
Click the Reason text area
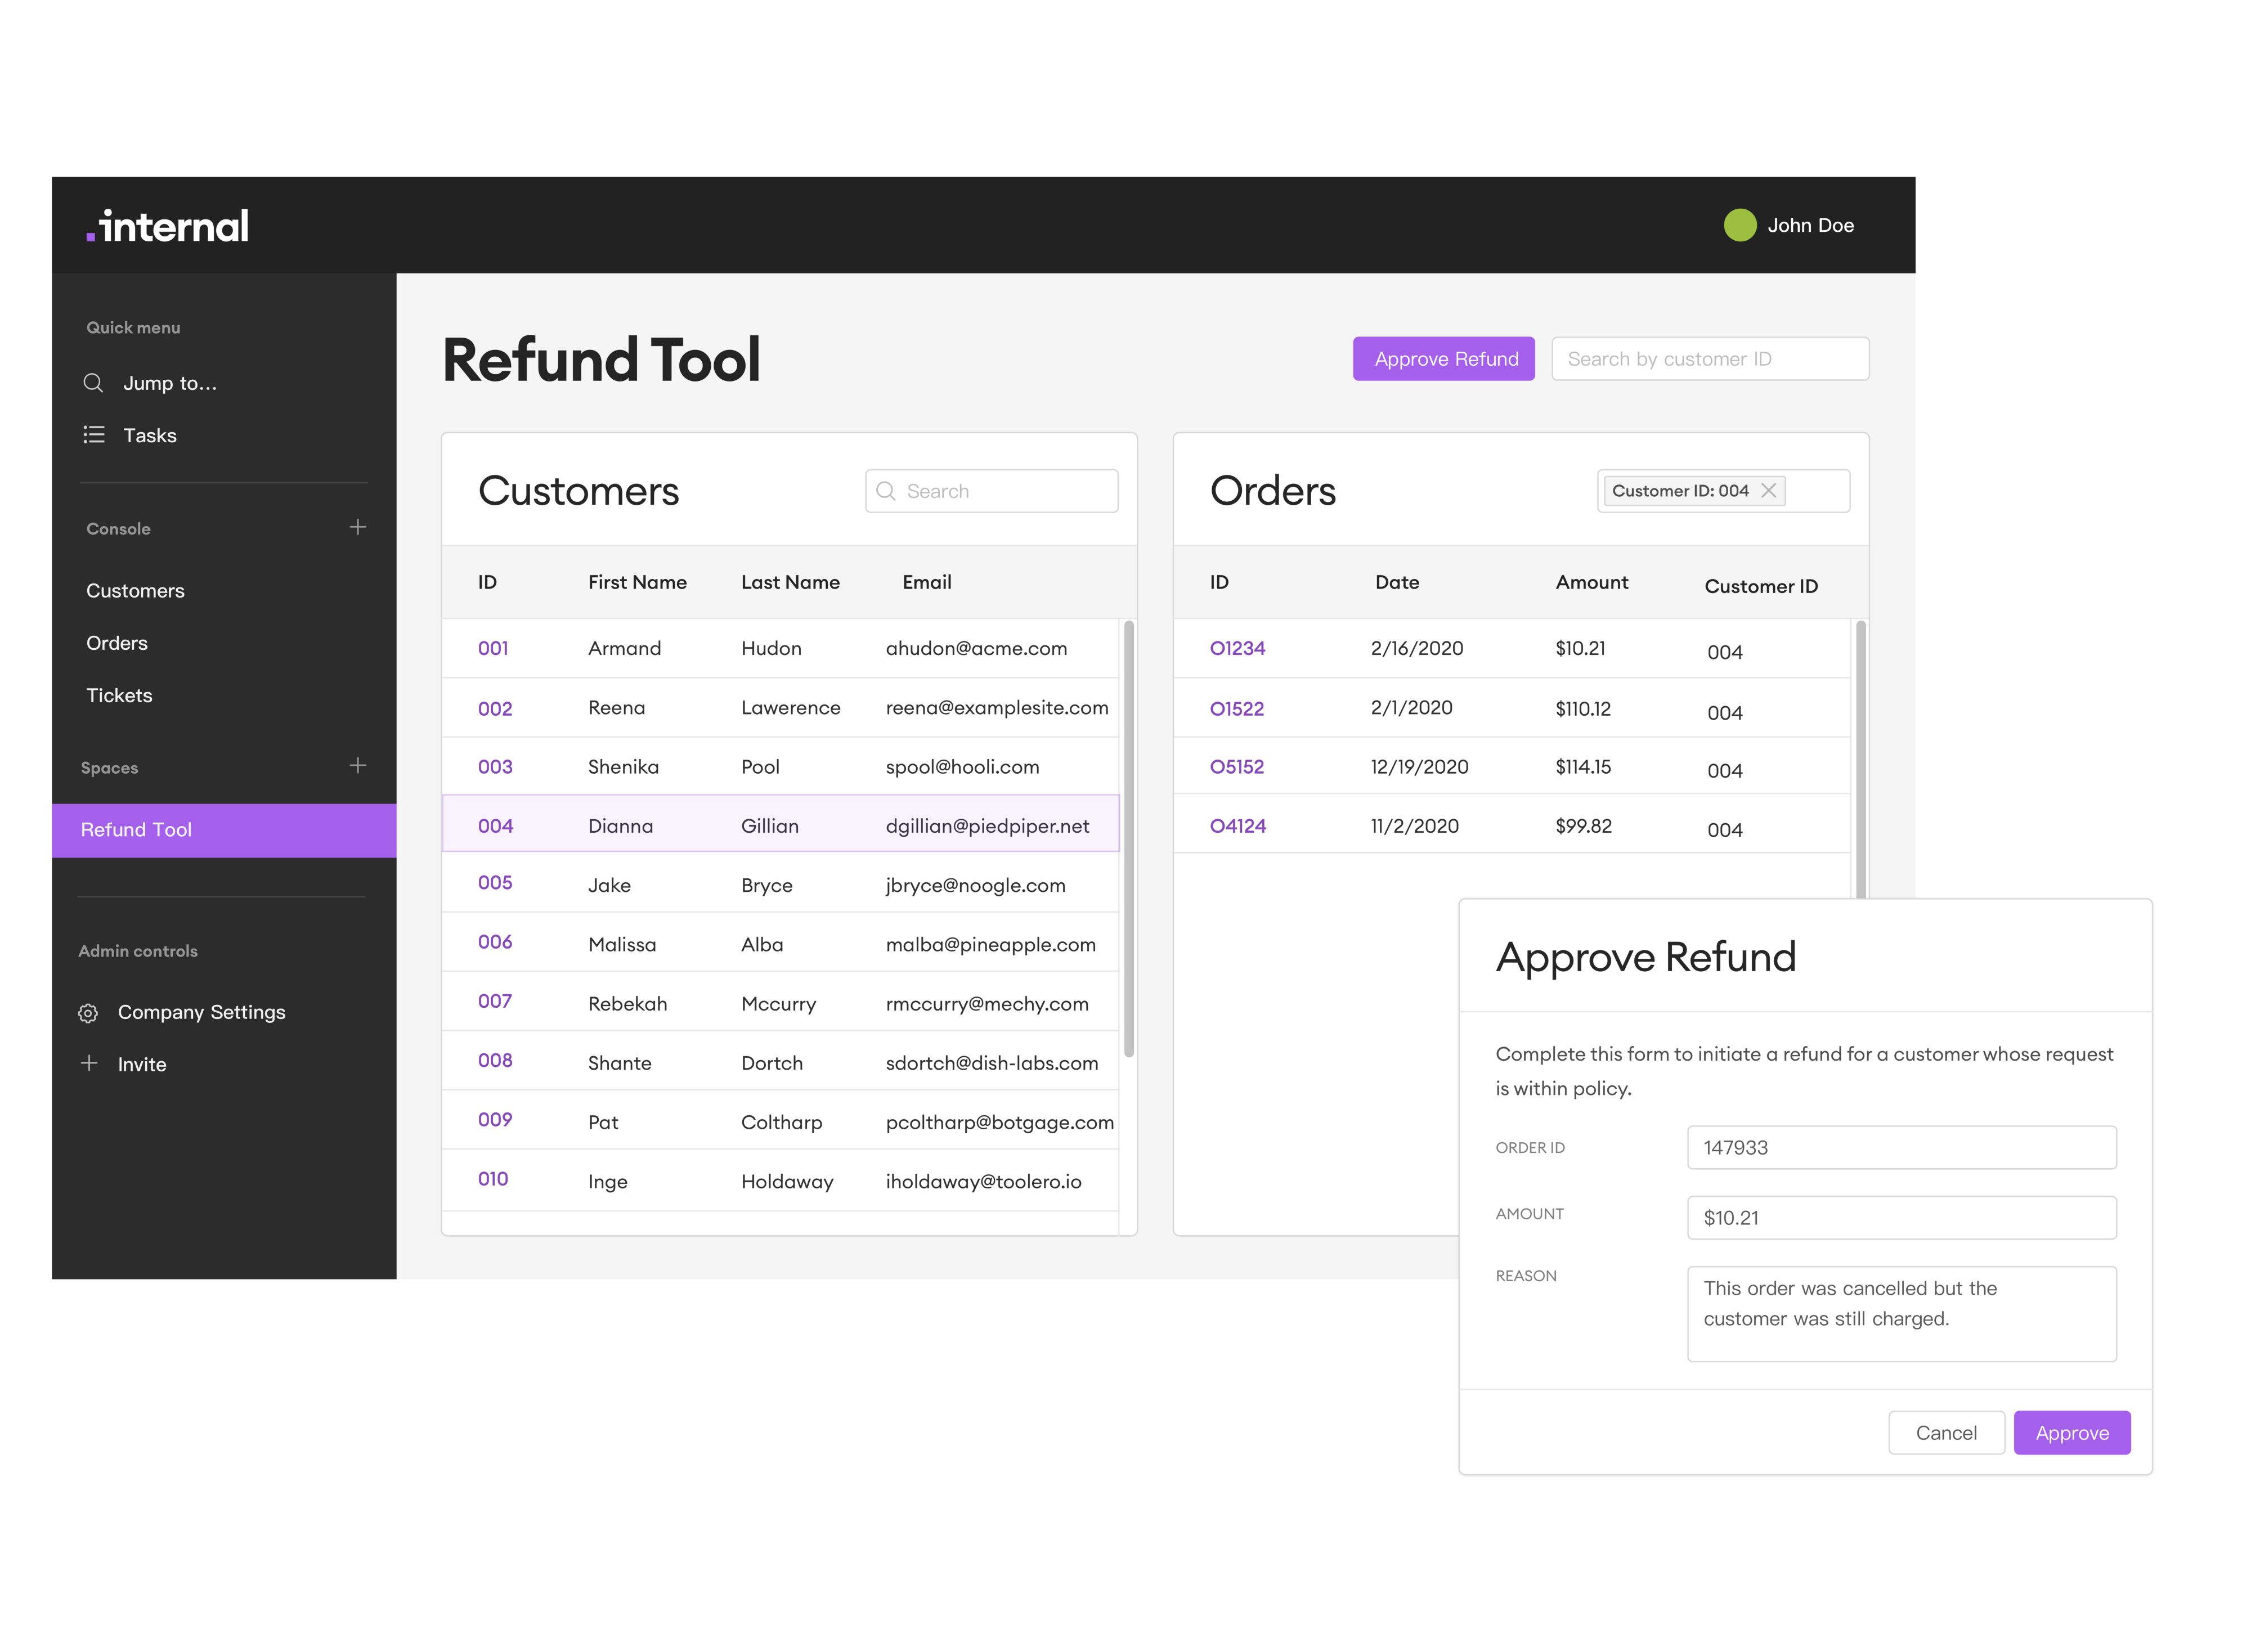point(1901,1314)
